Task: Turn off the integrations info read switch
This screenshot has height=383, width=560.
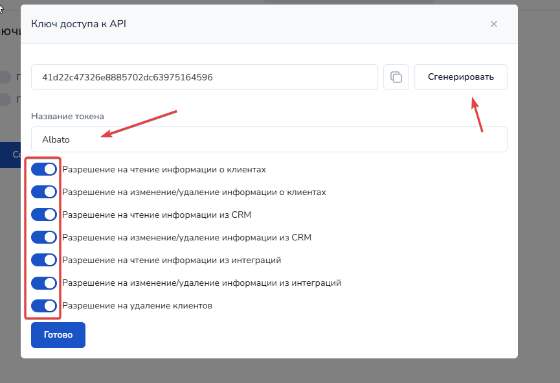Action: (x=44, y=261)
